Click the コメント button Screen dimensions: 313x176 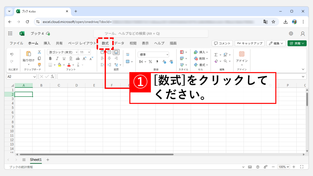[222, 43]
